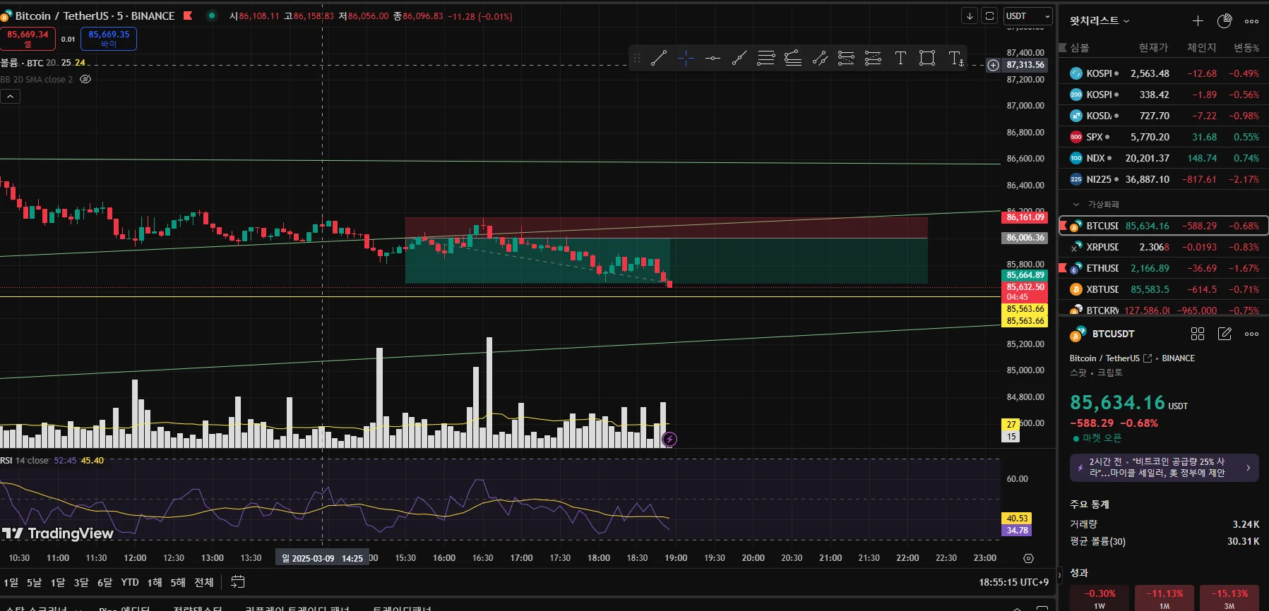Select the extended ray line tool

[x=739, y=59]
